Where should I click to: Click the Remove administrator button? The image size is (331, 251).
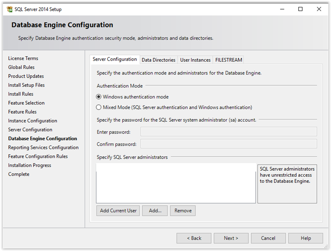tap(183, 211)
